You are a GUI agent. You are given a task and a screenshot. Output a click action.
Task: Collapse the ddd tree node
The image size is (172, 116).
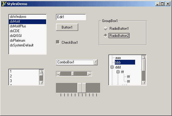(x=112, y=67)
